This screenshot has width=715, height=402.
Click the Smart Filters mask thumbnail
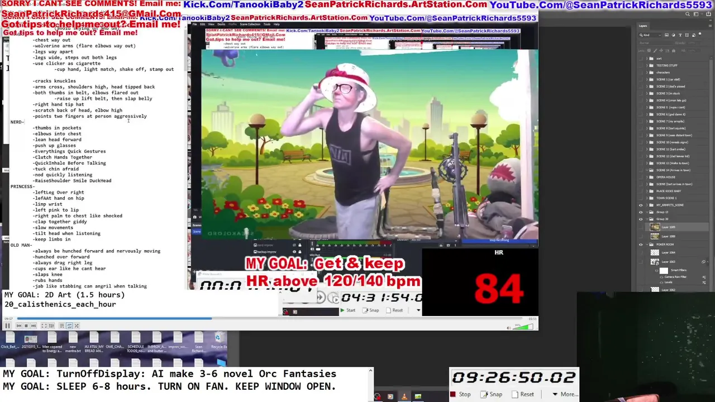pyautogui.click(x=664, y=271)
